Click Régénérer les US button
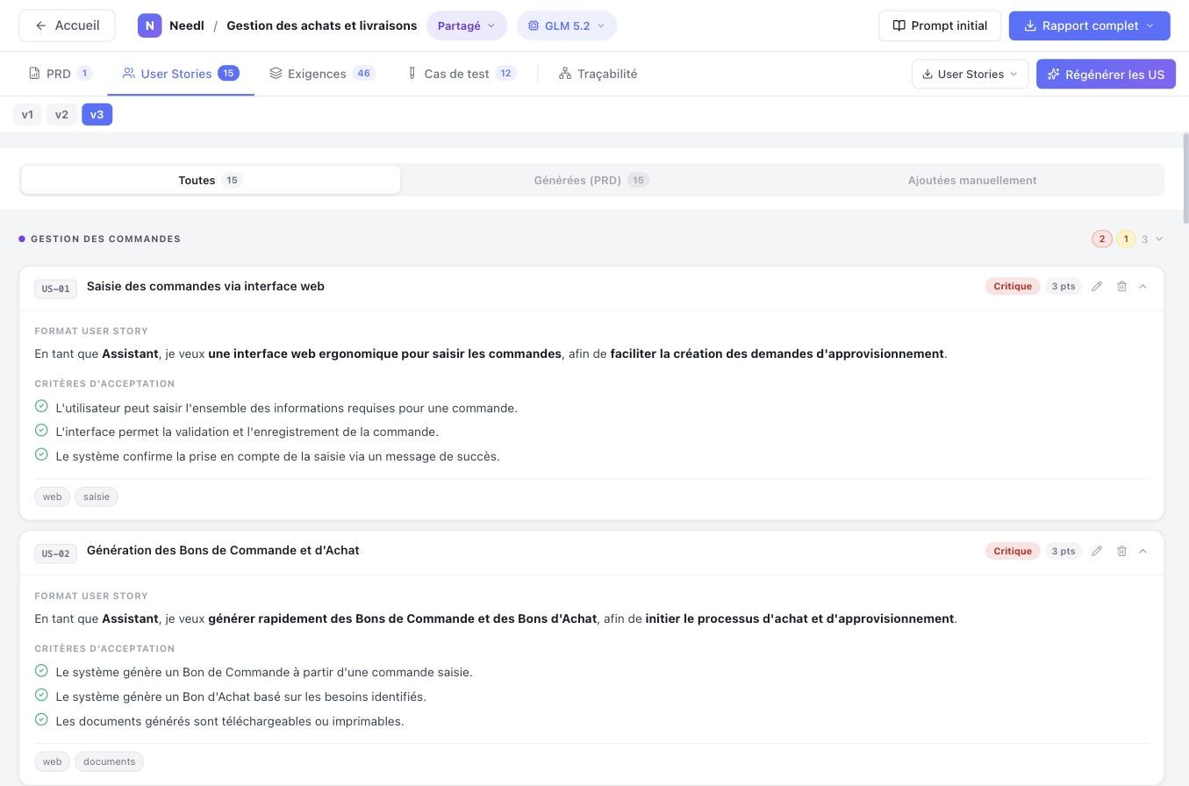The width and height of the screenshot is (1189, 786). coord(1106,74)
